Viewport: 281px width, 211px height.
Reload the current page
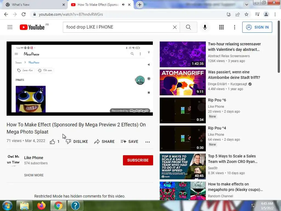(x=24, y=14)
